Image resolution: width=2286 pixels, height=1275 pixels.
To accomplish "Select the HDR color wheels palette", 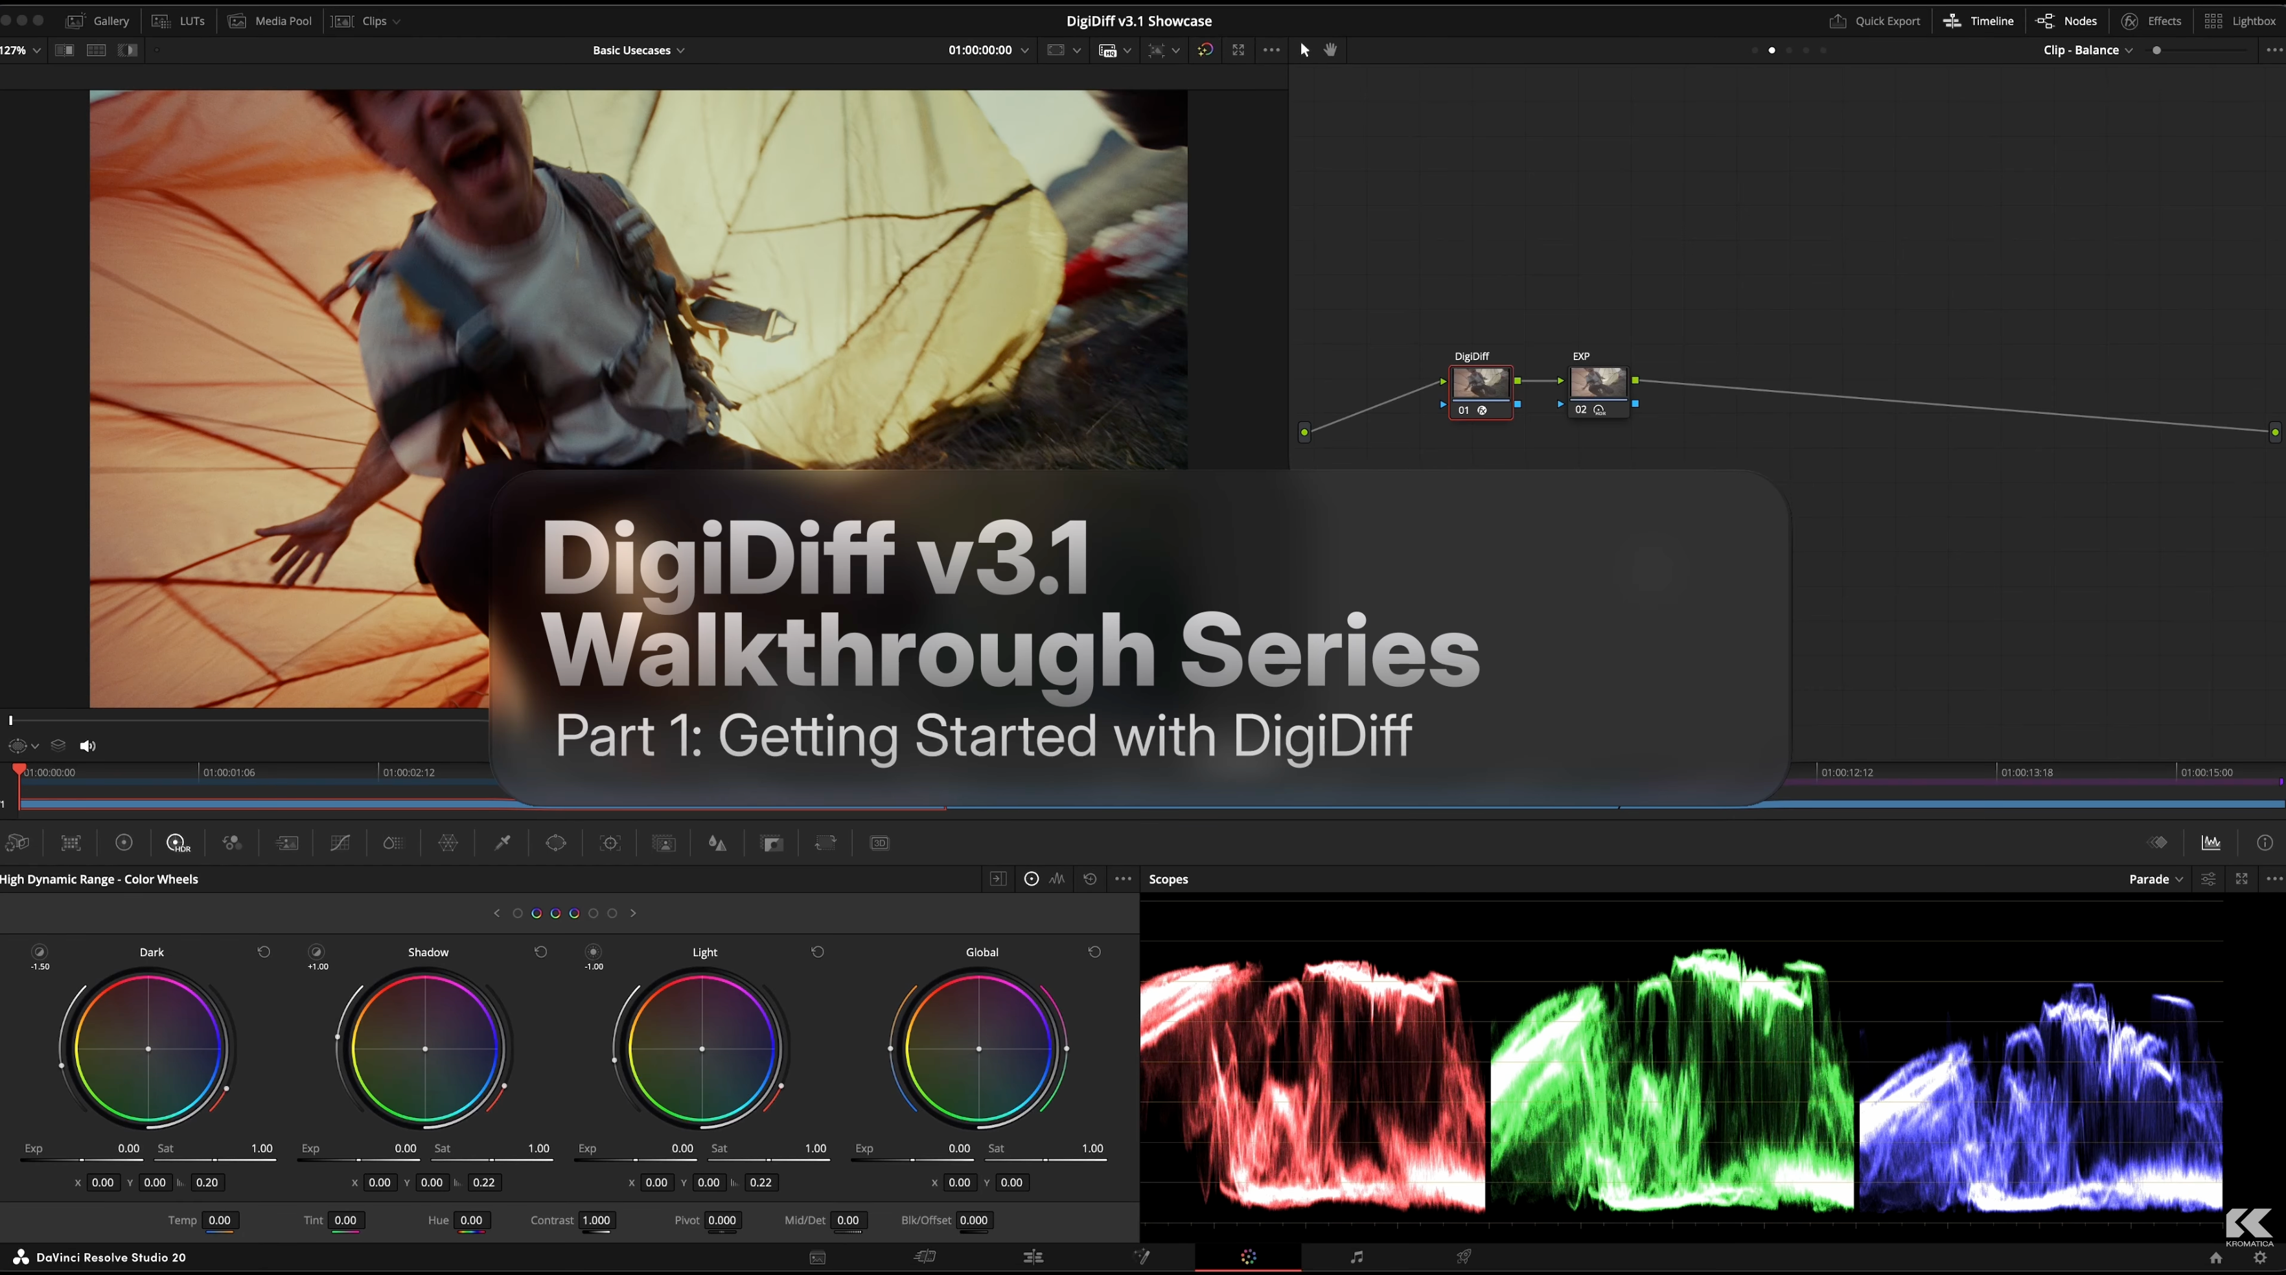I will pos(178,843).
